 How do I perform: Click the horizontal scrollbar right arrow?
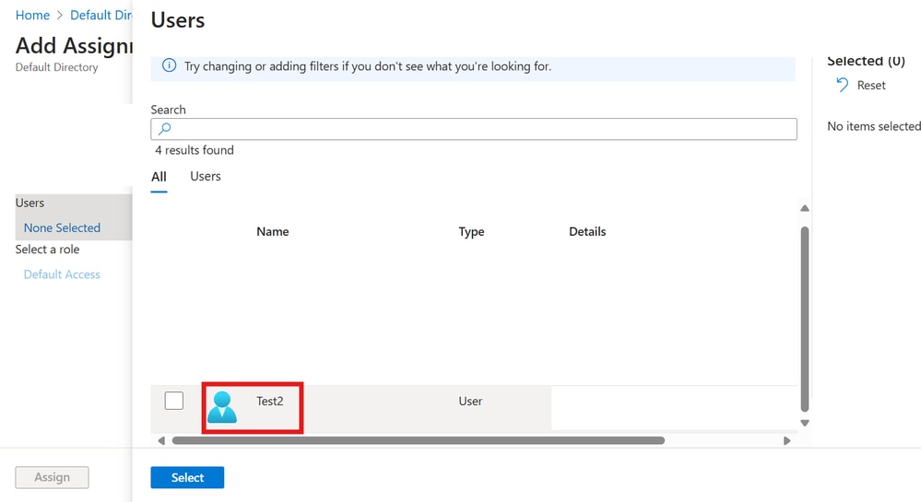[x=787, y=440]
